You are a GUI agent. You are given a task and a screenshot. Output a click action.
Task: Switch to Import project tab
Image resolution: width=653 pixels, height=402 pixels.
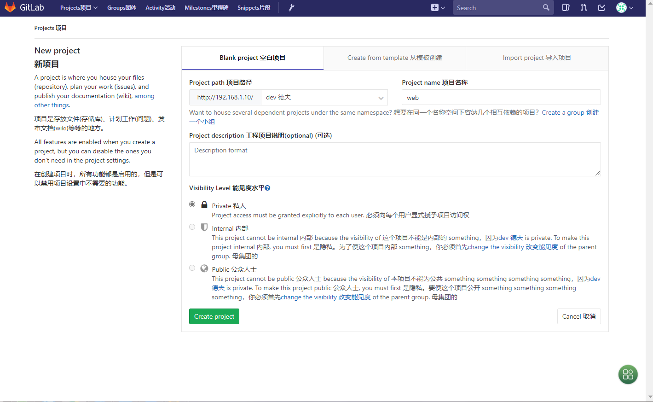537,58
